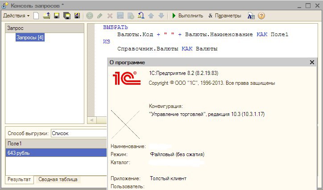Image resolution: width=323 pixels, height=190 pixels.
Task: Click the Управление торговлей configuration text
Action: tap(207, 114)
